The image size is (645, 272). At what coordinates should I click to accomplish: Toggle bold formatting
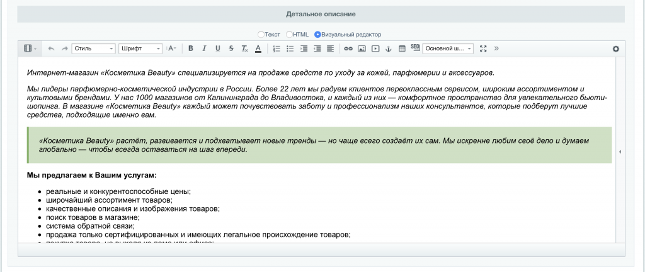[190, 48]
